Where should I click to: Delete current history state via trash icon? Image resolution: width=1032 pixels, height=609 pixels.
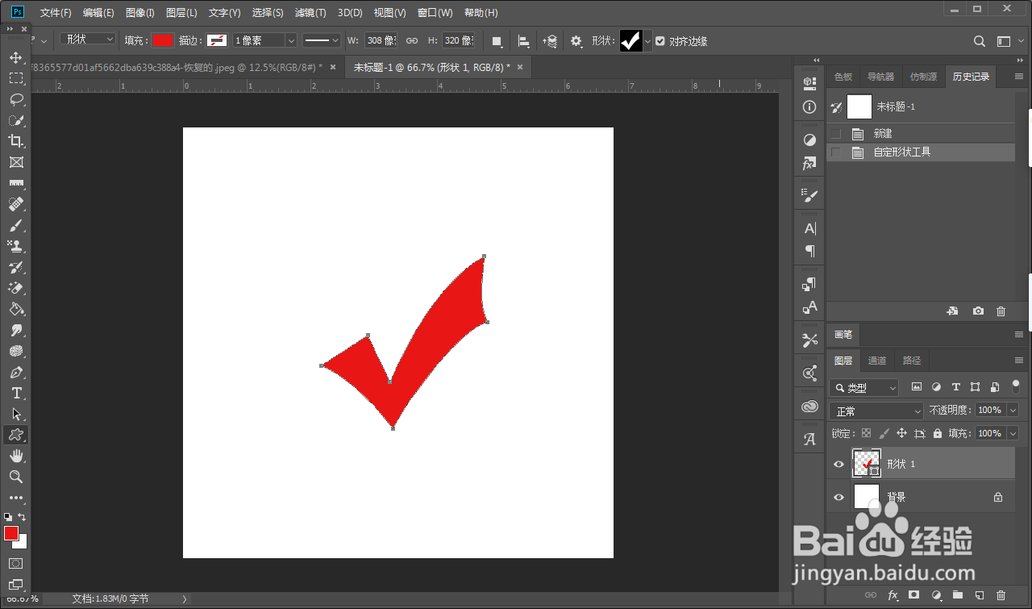click(1001, 311)
